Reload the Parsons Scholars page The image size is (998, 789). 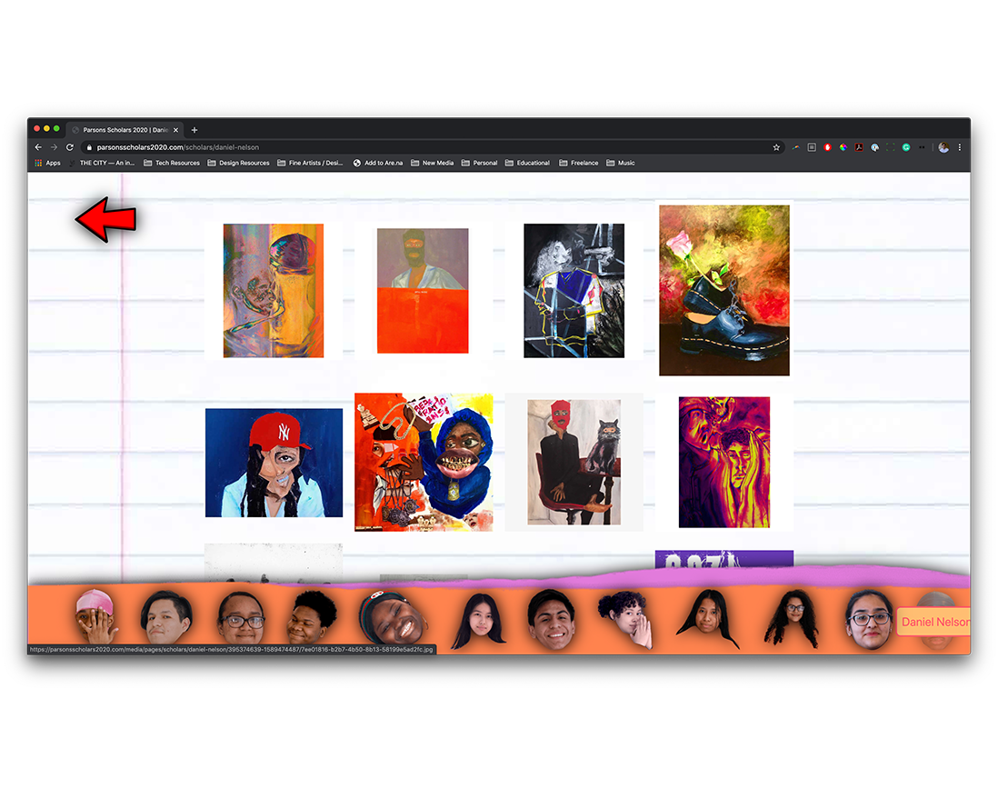70,147
